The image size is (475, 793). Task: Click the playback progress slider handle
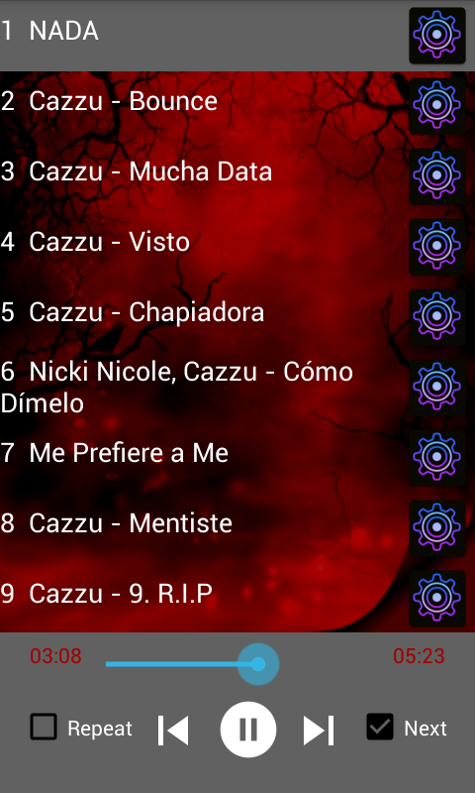click(x=258, y=664)
